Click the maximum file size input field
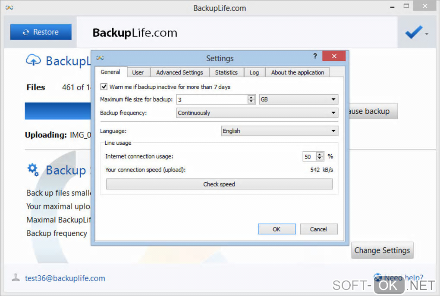This screenshot has width=440, height=296. click(x=212, y=100)
